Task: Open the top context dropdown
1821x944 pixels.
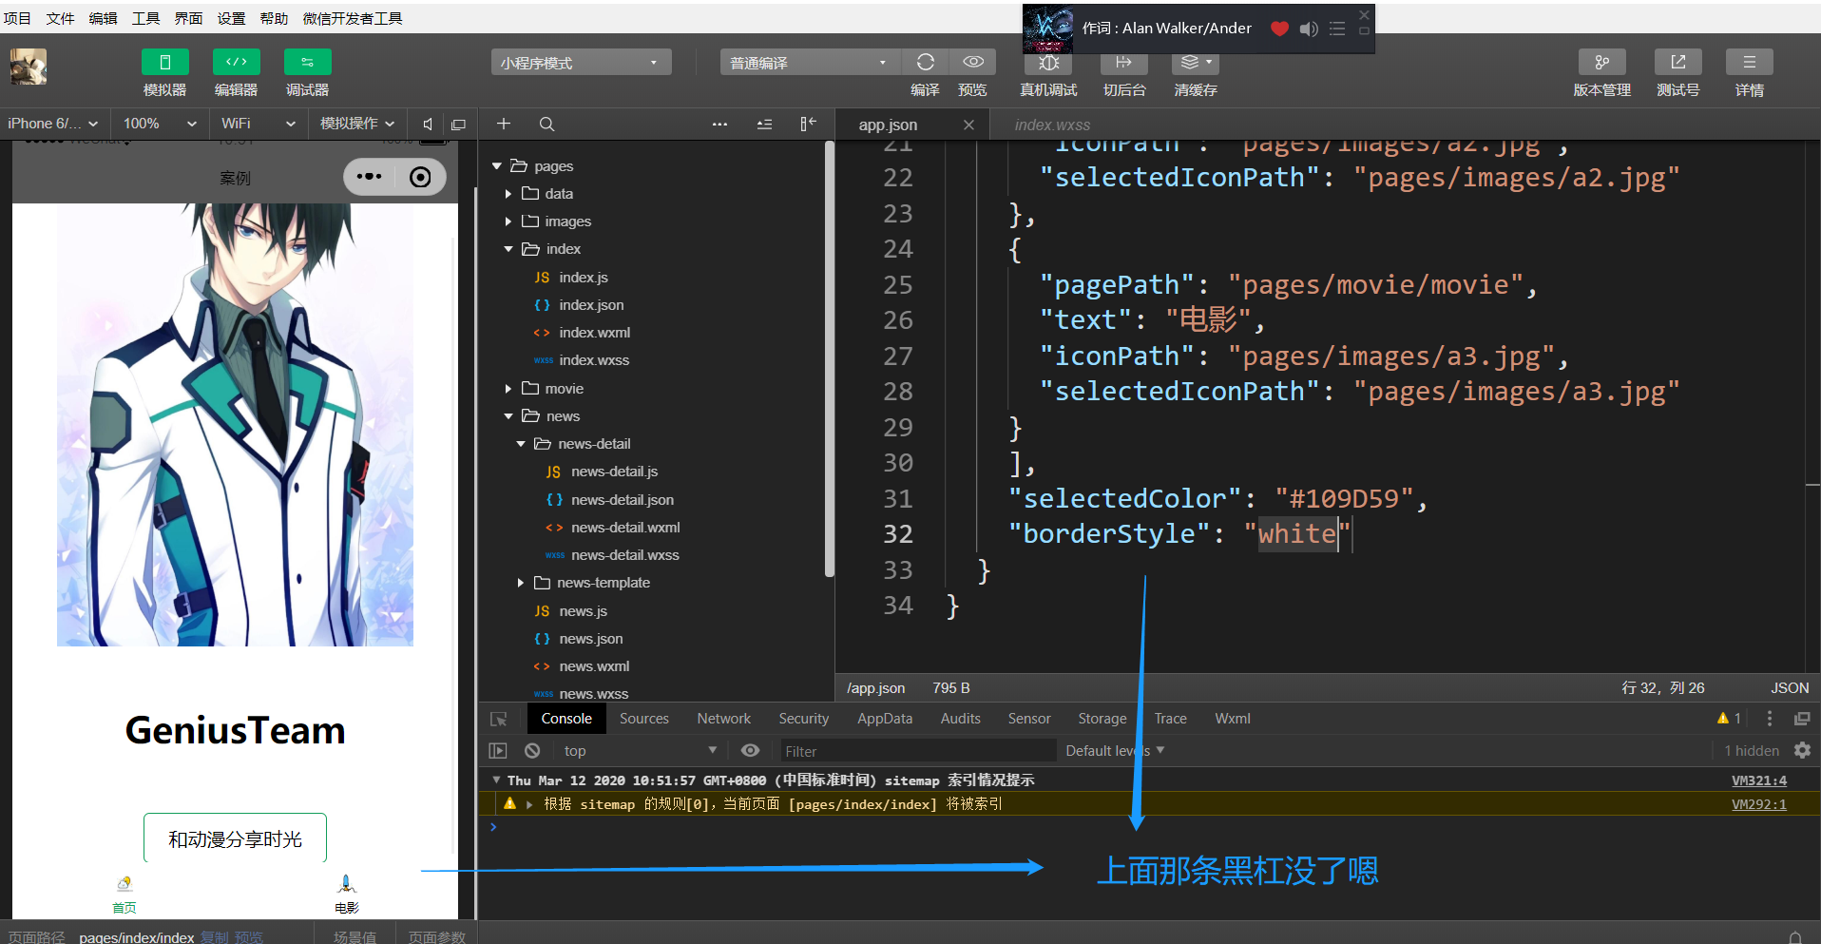Action: 640,751
